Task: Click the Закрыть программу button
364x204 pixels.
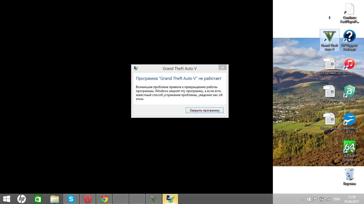Action: [204, 110]
